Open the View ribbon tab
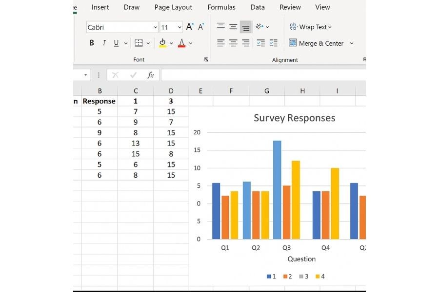 (322, 7)
